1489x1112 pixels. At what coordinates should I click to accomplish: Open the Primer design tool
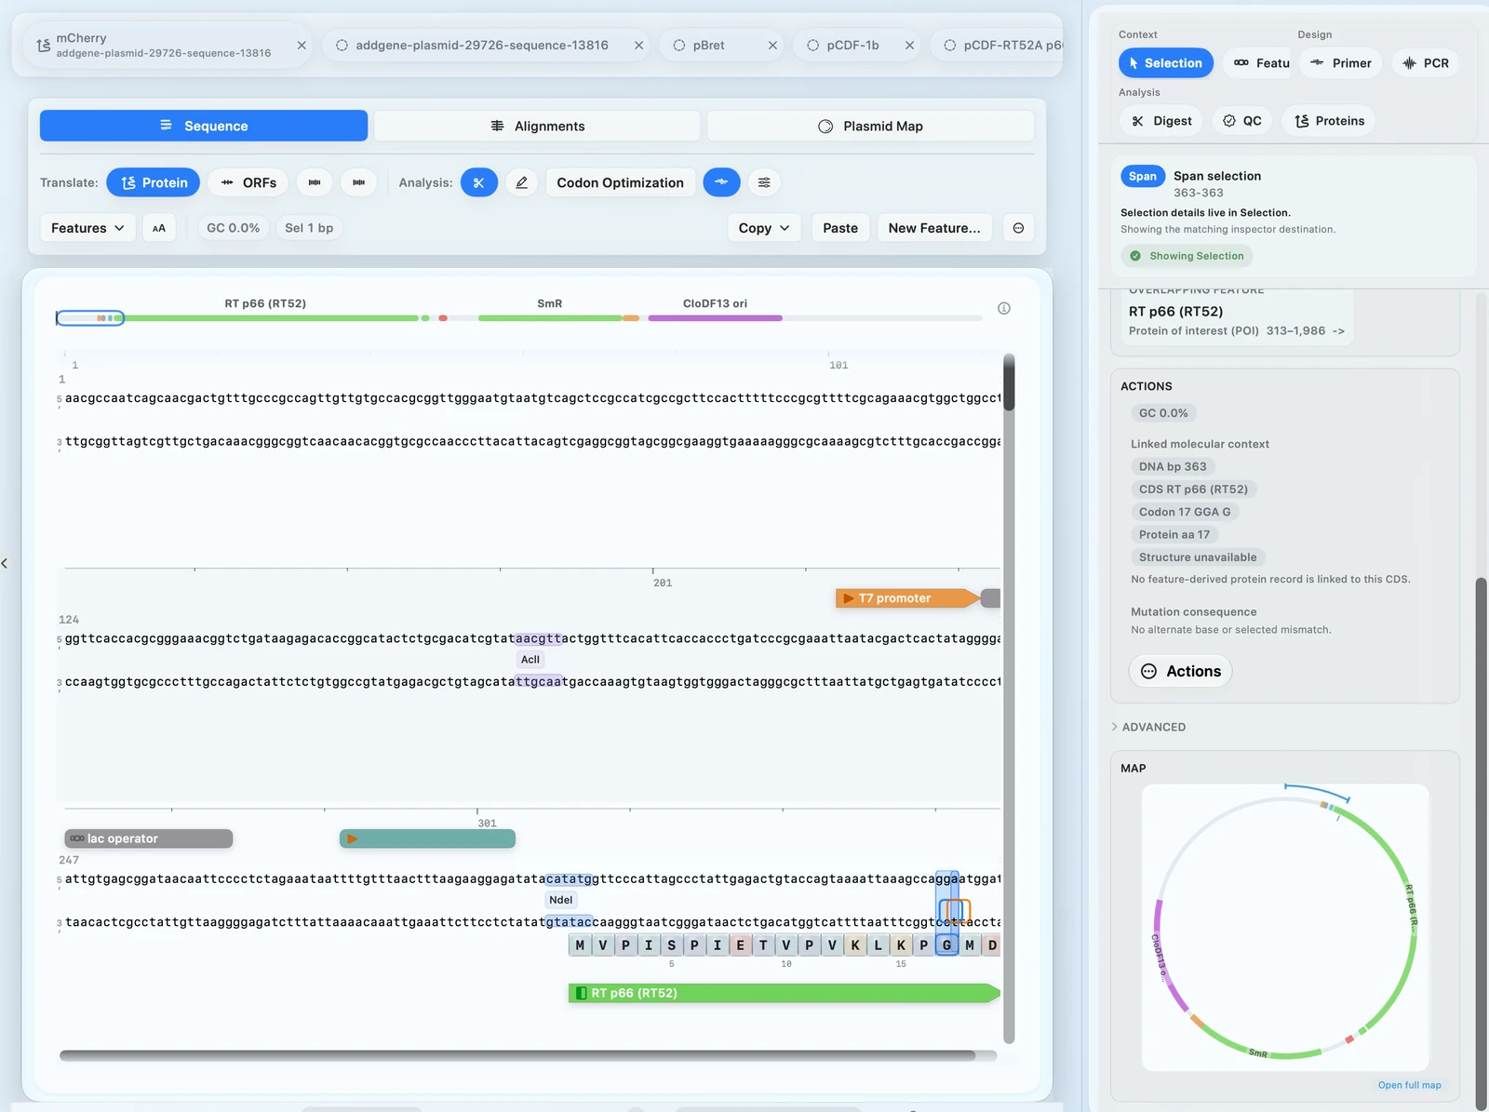1341,63
